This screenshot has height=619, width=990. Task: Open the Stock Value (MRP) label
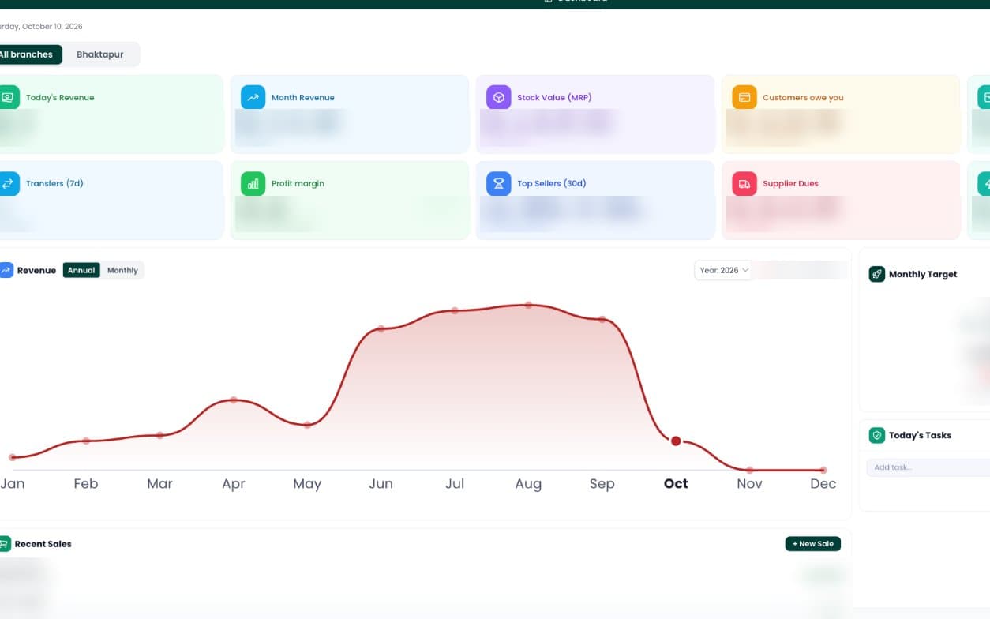pyautogui.click(x=554, y=98)
